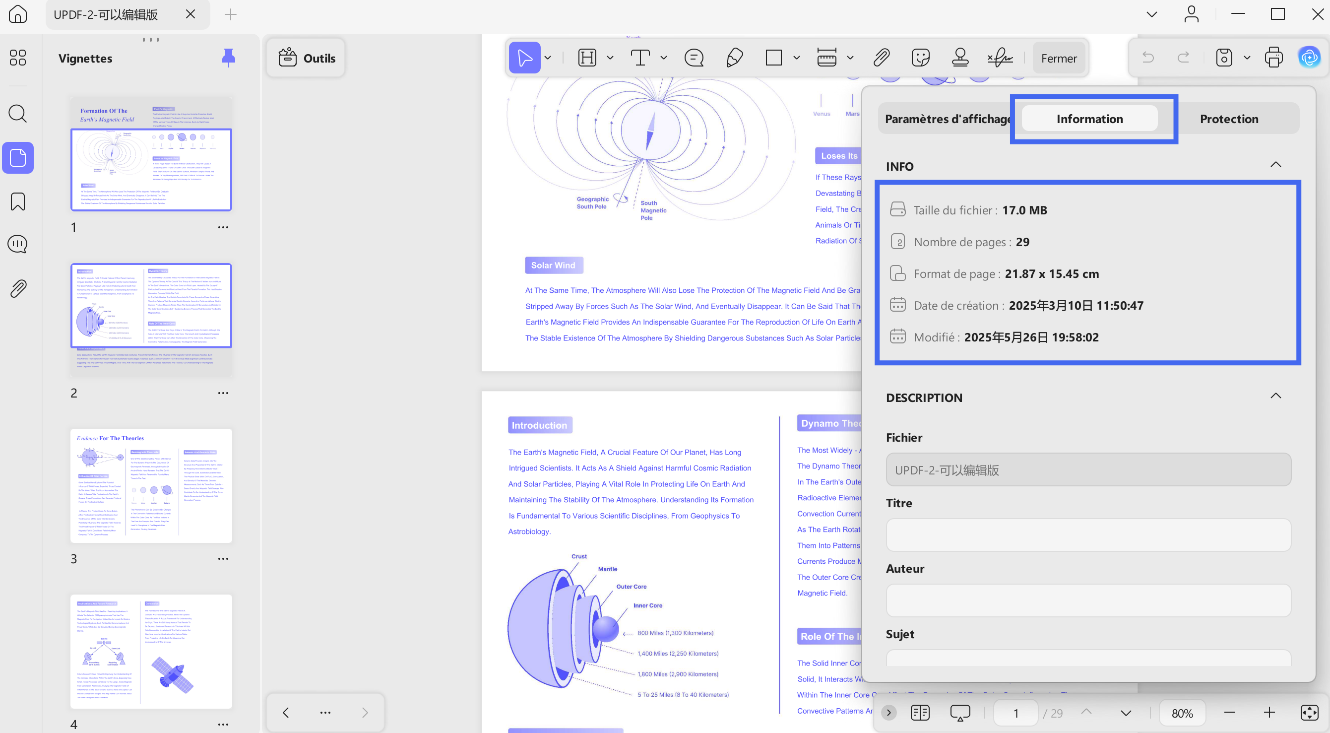Select the pencil drawing tool
Image resolution: width=1330 pixels, height=733 pixels.
tap(734, 58)
